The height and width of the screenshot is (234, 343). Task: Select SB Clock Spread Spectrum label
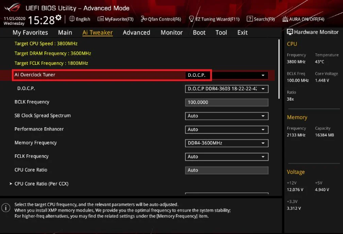43,116
